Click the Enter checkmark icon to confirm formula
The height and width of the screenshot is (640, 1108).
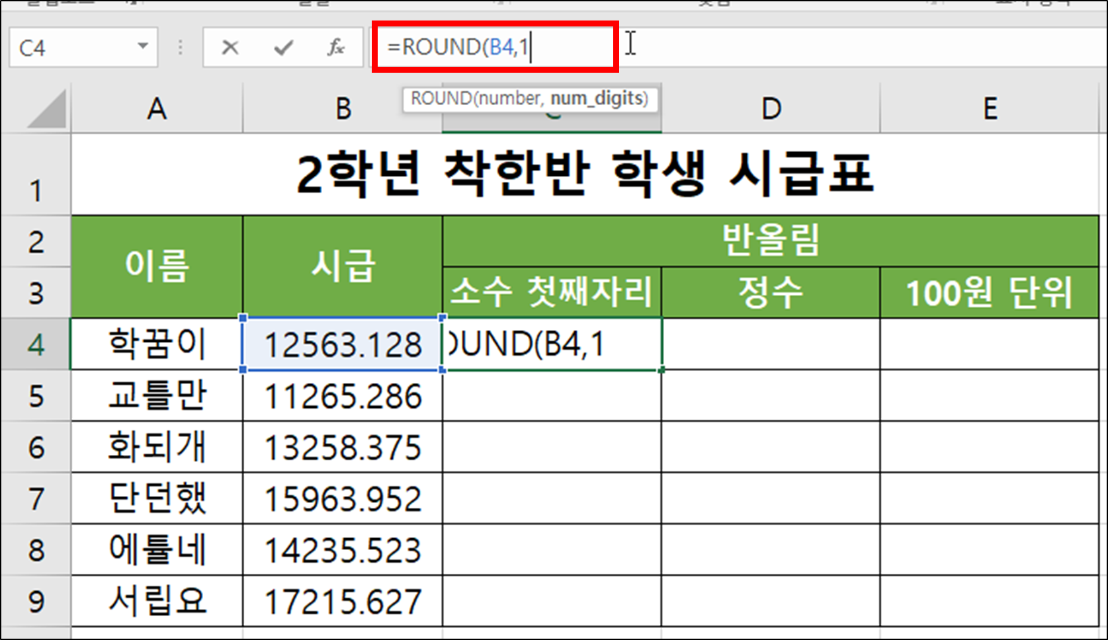[x=283, y=47]
